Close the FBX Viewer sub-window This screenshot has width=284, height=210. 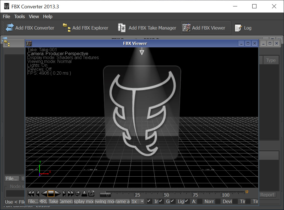pos(254,43)
